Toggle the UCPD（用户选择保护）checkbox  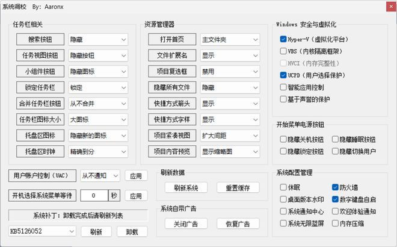click(x=283, y=75)
